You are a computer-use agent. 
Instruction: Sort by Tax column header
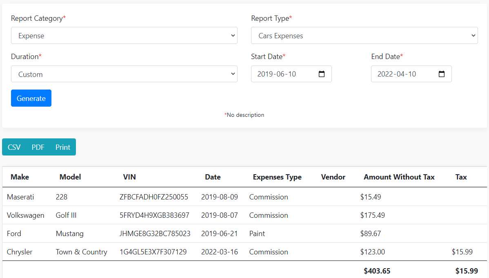point(461,177)
